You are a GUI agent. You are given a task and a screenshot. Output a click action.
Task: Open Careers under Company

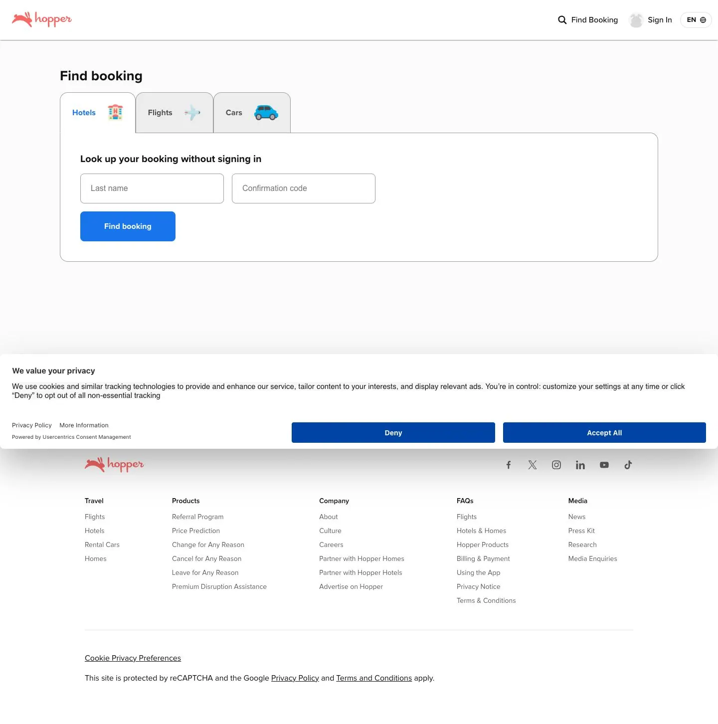(x=332, y=544)
